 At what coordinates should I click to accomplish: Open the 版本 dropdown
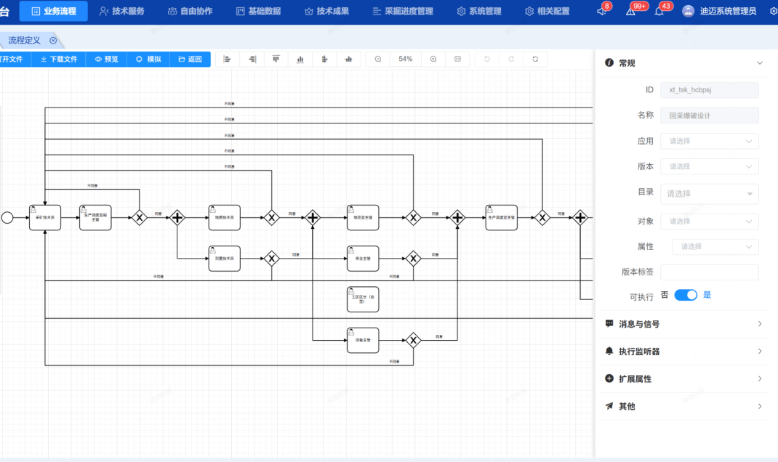710,166
